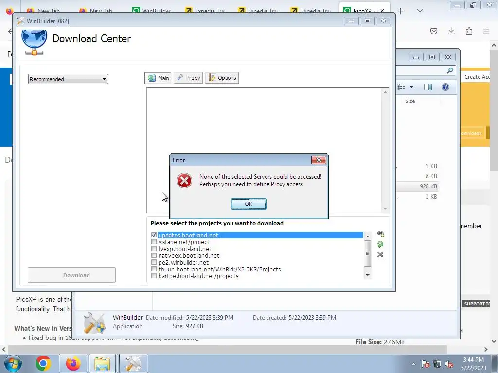This screenshot has height=373, width=498.
Task: Click the Explorer window's search magnifier icon
Action: (x=450, y=70)
